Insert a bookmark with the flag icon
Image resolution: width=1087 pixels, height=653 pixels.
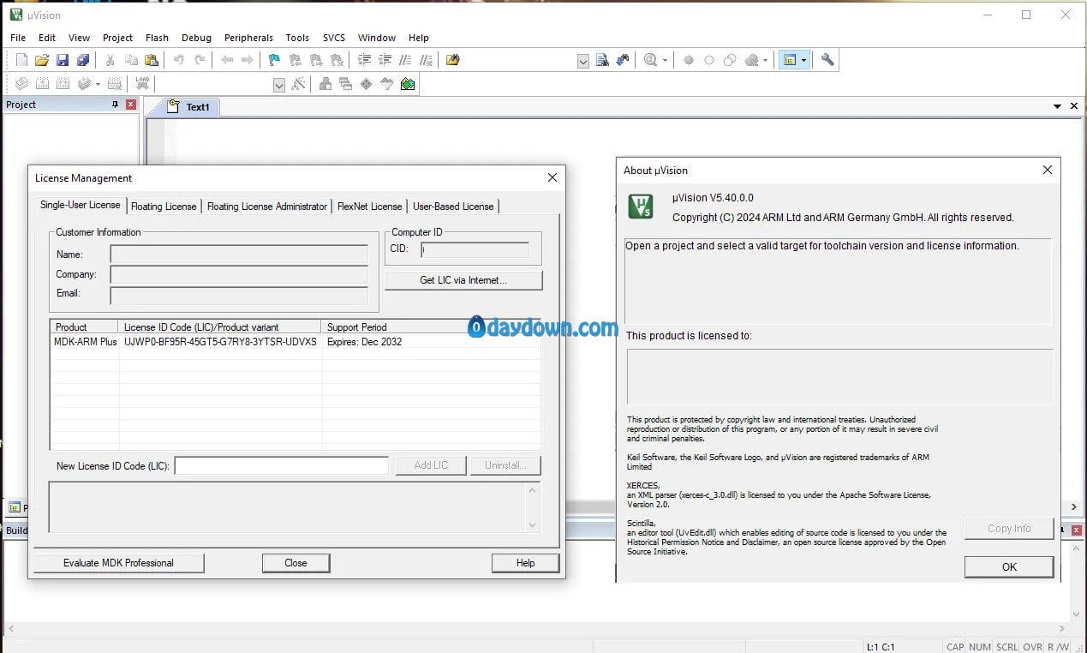(274, 60)
